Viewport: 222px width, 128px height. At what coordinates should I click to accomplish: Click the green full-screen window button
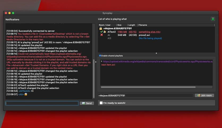click(x=13, y=13)
